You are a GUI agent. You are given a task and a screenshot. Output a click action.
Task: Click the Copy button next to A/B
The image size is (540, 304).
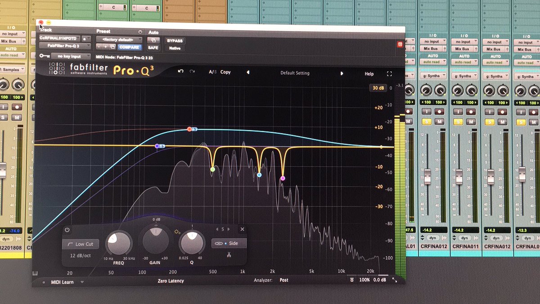pos(225,72)
